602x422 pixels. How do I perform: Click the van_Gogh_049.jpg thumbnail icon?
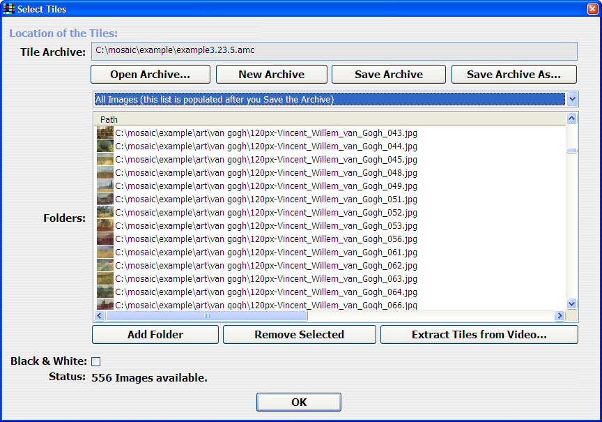click(x=105, y=186)
